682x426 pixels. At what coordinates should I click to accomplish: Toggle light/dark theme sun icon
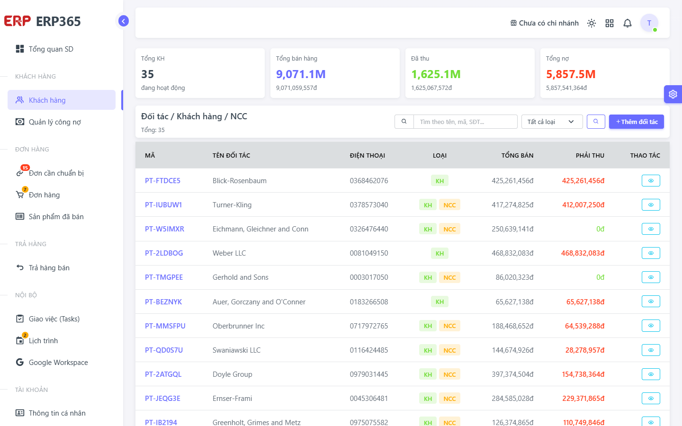point(592,23)
